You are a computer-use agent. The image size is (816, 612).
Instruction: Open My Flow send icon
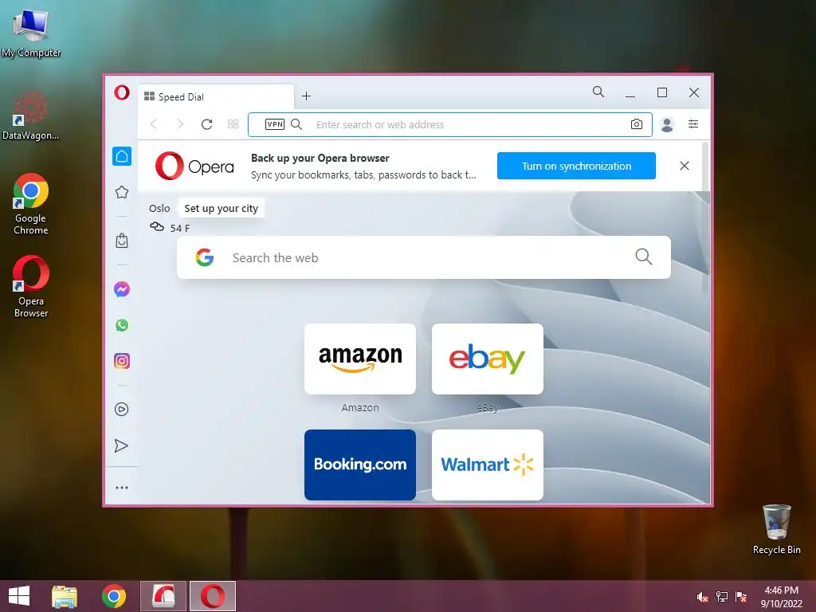(x=121, y=445)
